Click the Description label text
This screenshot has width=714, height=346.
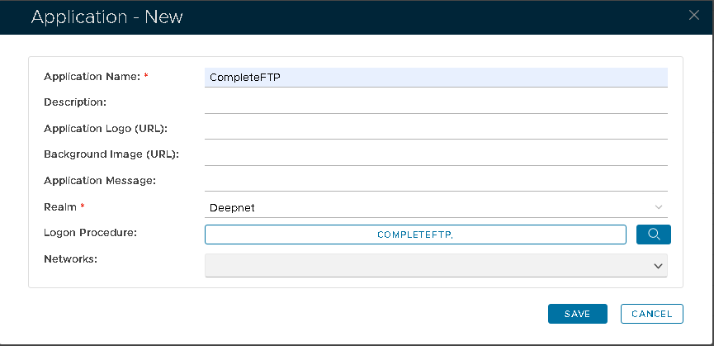pyautogui.click(x=74, y=102)
